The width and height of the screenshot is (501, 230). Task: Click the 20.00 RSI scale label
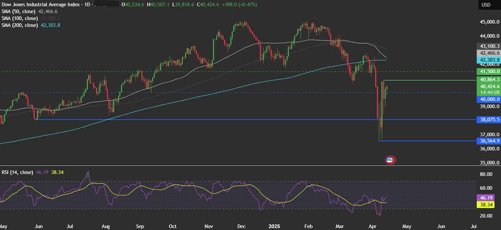click(486, 216)
